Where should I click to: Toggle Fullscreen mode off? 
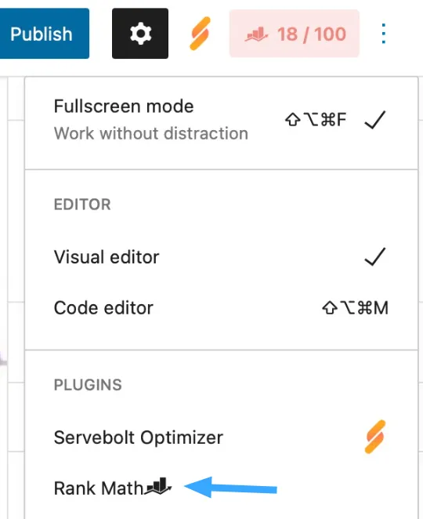click(x=221, y=120)
